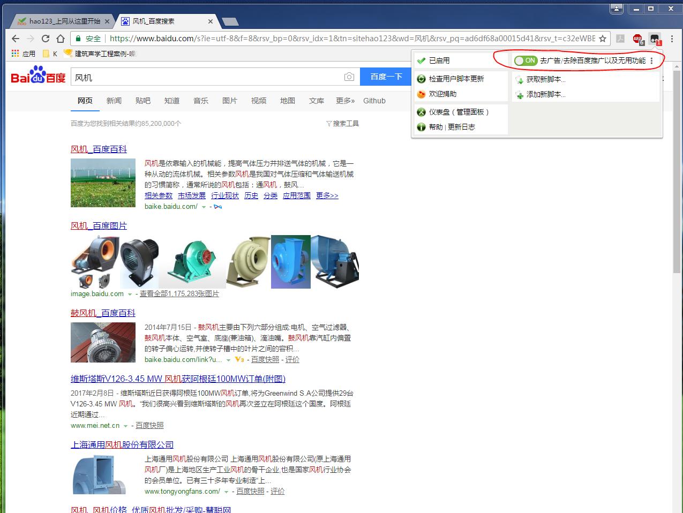The image size is (683, 513).
Task: Click 获取新脚本 to get new scripts
Action: (541, 79)
